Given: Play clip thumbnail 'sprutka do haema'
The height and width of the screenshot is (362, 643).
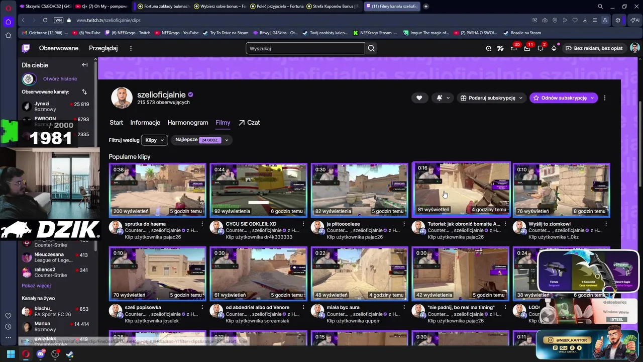Looking at the screenshot, I should click(157, 190).
